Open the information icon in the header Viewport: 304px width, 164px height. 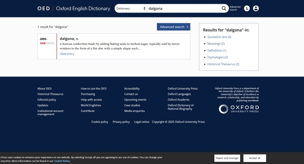[x=247, y=8]
